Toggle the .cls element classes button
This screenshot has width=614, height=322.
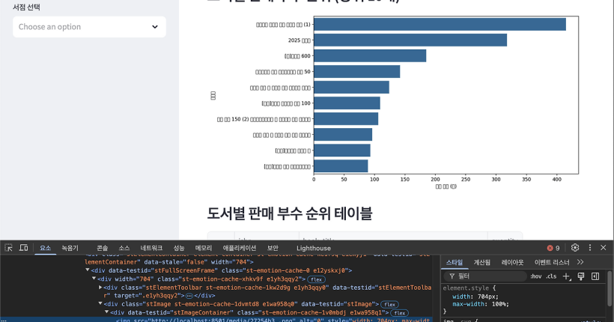551,276
